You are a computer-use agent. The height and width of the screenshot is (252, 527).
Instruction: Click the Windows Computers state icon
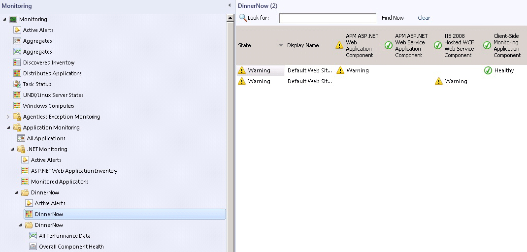17,105
